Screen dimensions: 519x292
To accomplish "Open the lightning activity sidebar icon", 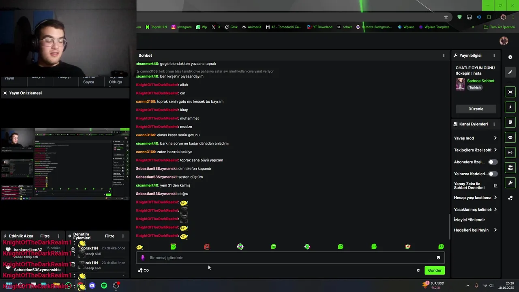I will (x=510, y=107).
